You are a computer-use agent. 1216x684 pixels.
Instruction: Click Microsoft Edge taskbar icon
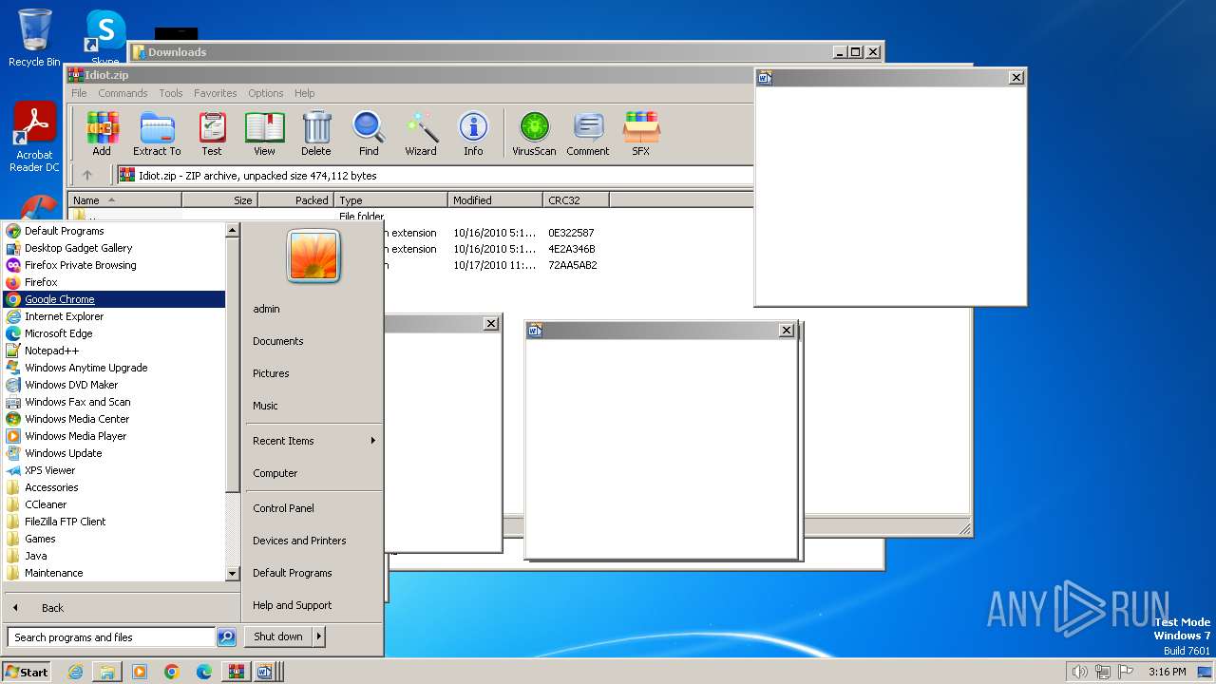point(204,672)
